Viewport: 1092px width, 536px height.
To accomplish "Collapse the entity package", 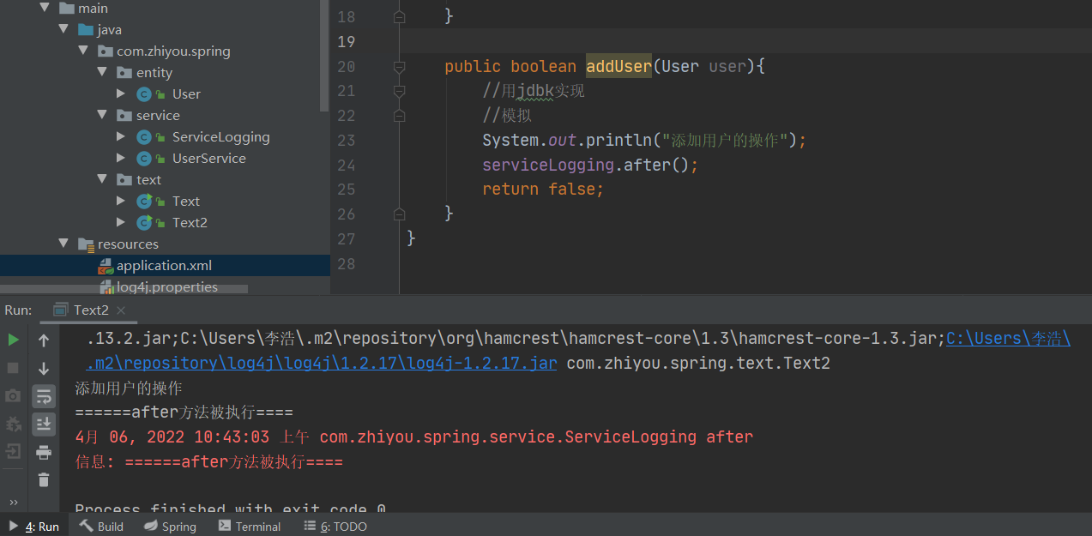I will [x=102, y=72].
